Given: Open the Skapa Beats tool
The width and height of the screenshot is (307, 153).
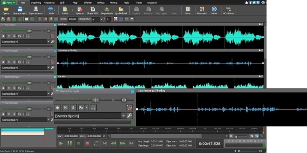Looking at the screenshot, I should (107, 10).
